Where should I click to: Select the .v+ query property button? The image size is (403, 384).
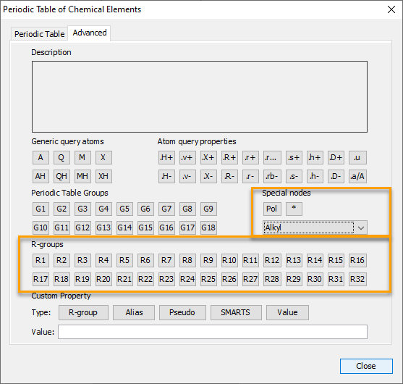point(187,157)
